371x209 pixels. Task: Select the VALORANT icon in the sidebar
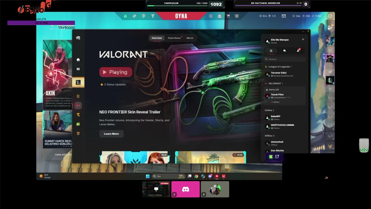[x=78, y=105]
